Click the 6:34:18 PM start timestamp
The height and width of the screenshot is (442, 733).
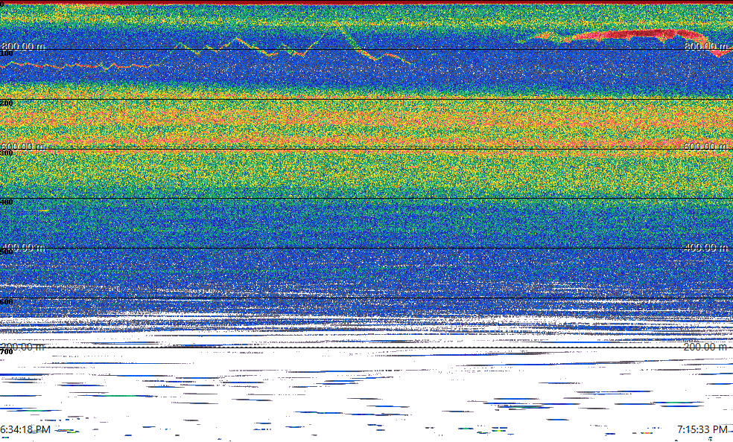pos(25,429)
